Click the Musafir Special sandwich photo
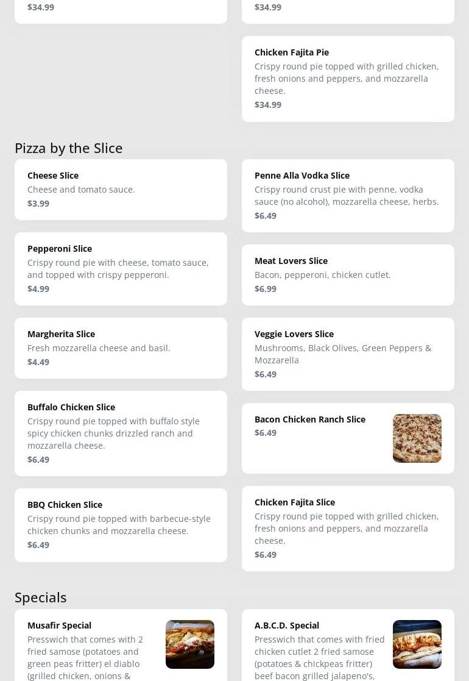Viewport: 469px width, 681px height. pyautogui.click(x=189, y=644)
